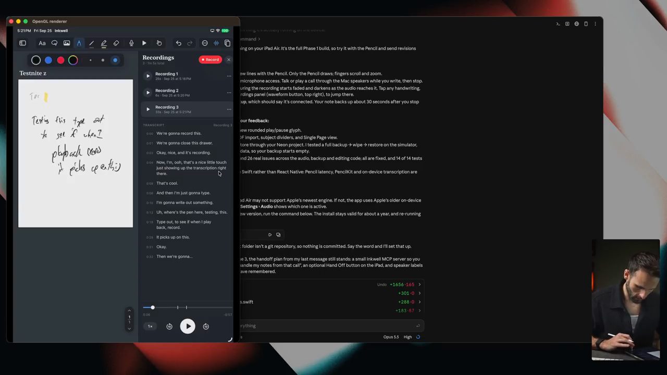Screen dimensions: 667x375
Task: Go to next page with down chevron
Action: click(x=129, y=329)
